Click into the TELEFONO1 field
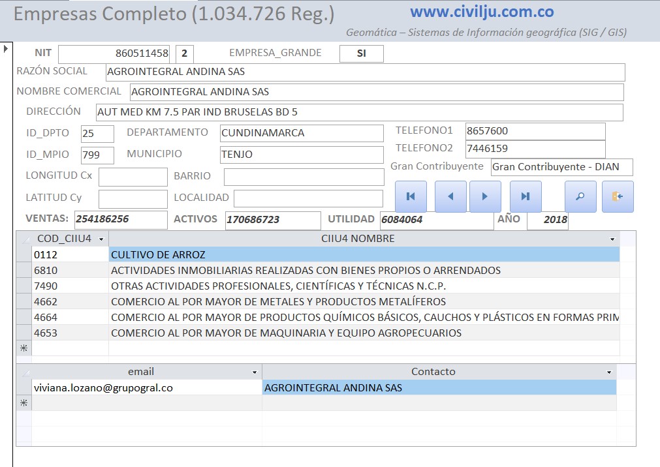 coord(535,131)
